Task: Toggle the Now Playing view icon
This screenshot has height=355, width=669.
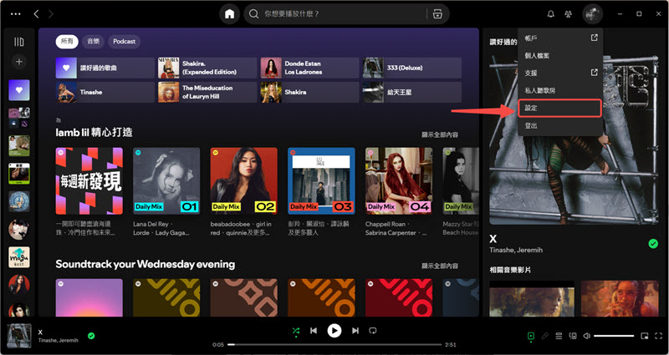Action: [531, 337]
